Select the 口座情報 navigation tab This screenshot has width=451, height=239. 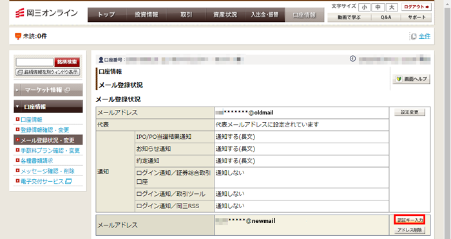click(x=304, y=15)
